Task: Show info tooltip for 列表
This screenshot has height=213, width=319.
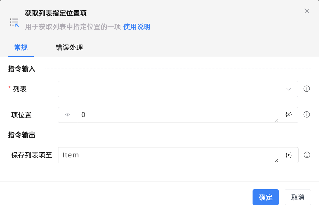Action: 307,89
